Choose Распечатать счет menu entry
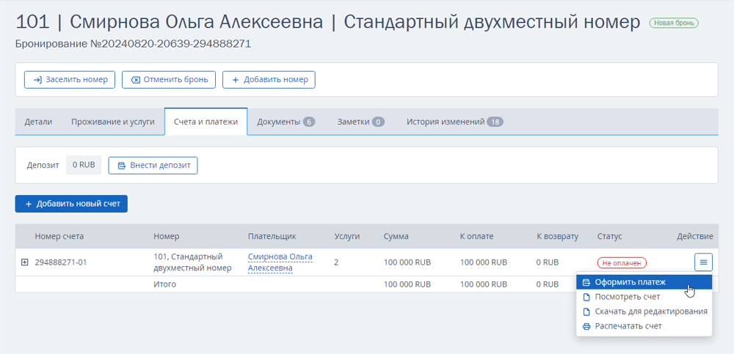This screenshot has height=354, width=734. tap(644, 326)
